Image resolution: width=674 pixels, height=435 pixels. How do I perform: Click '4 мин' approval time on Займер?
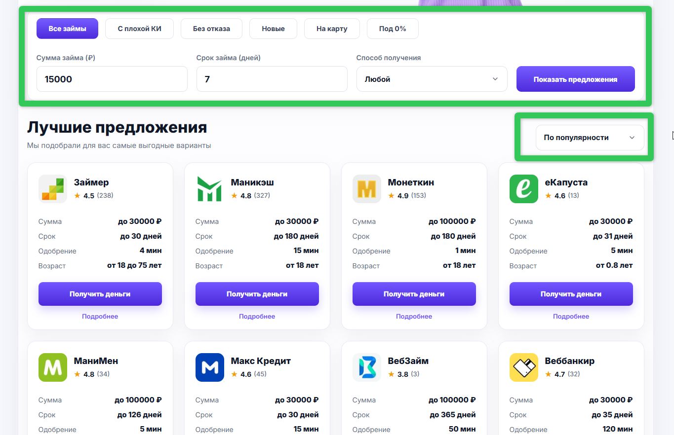[x=151, y=251]
